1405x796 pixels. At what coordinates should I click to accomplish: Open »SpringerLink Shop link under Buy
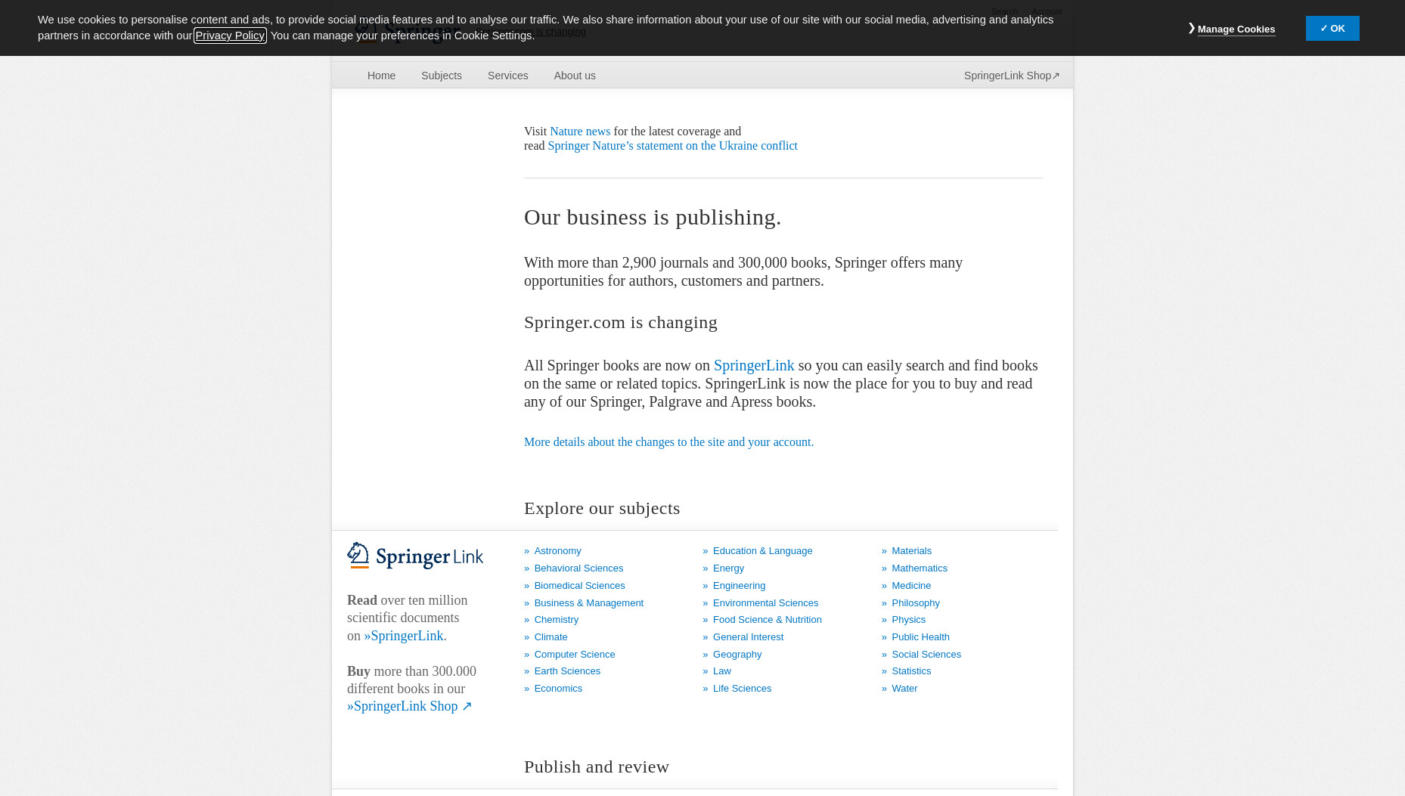(x=409, y=706)
